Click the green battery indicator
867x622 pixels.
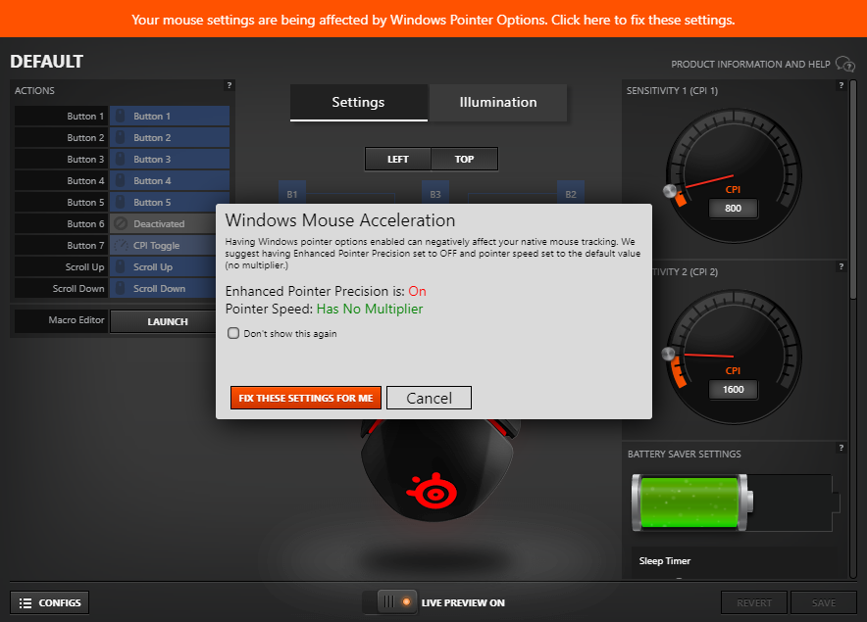[x=692, y=502]
